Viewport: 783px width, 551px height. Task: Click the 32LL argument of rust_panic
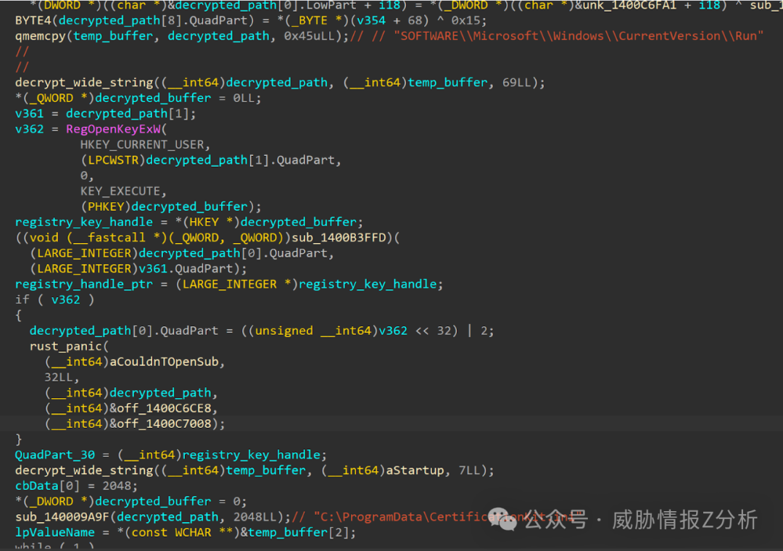tap(59, 377)
